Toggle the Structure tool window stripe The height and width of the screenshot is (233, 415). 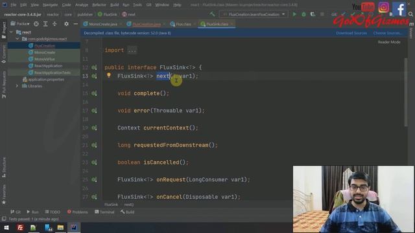(4, 167)
